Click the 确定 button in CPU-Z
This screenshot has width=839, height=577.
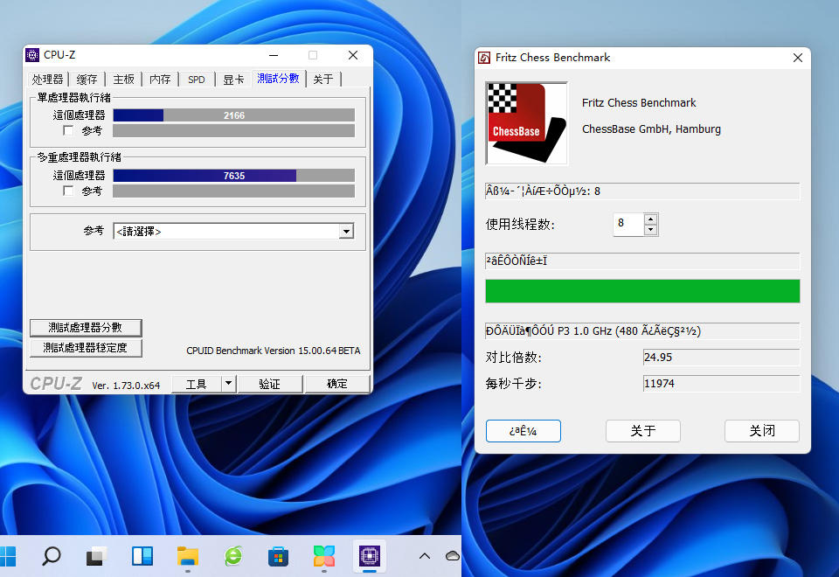337,384
